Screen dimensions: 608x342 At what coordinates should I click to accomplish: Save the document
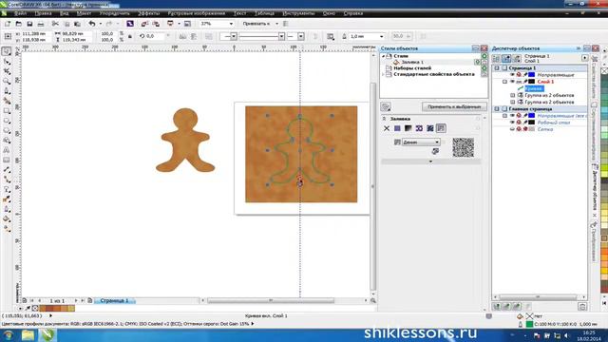click(x=29, y=24)
